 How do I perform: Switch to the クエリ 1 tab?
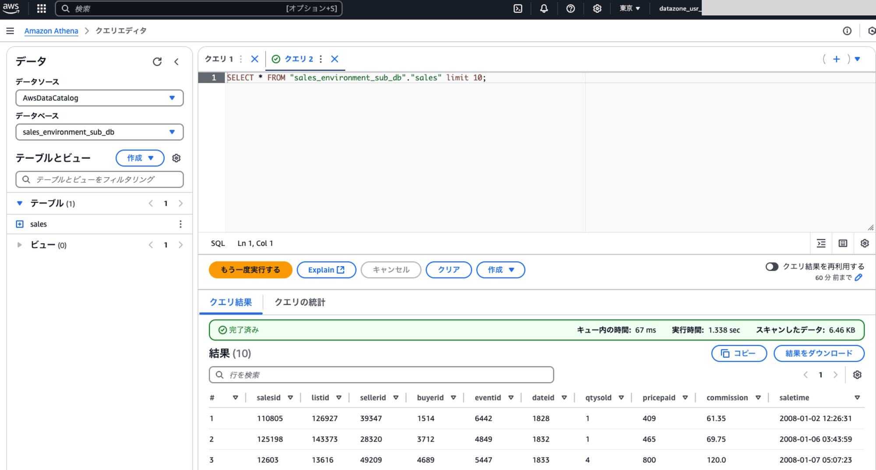pos(219,59)
